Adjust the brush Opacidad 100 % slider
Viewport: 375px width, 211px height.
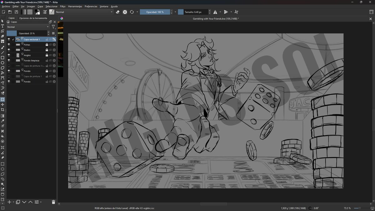pyautogui.click(x=154, y=12)
